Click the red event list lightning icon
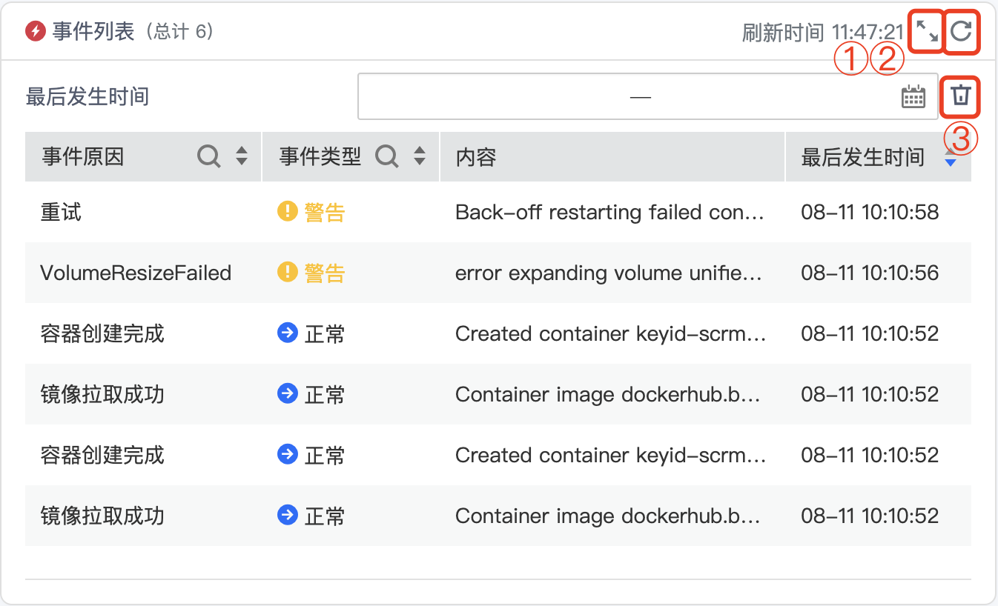 pos(35,31)
